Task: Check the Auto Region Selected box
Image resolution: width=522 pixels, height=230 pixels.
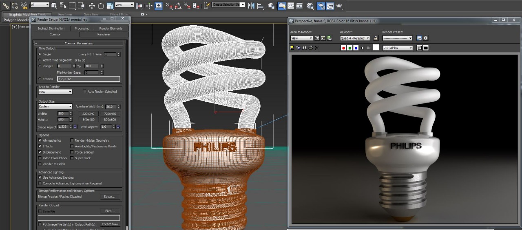Action: [84, 92]
